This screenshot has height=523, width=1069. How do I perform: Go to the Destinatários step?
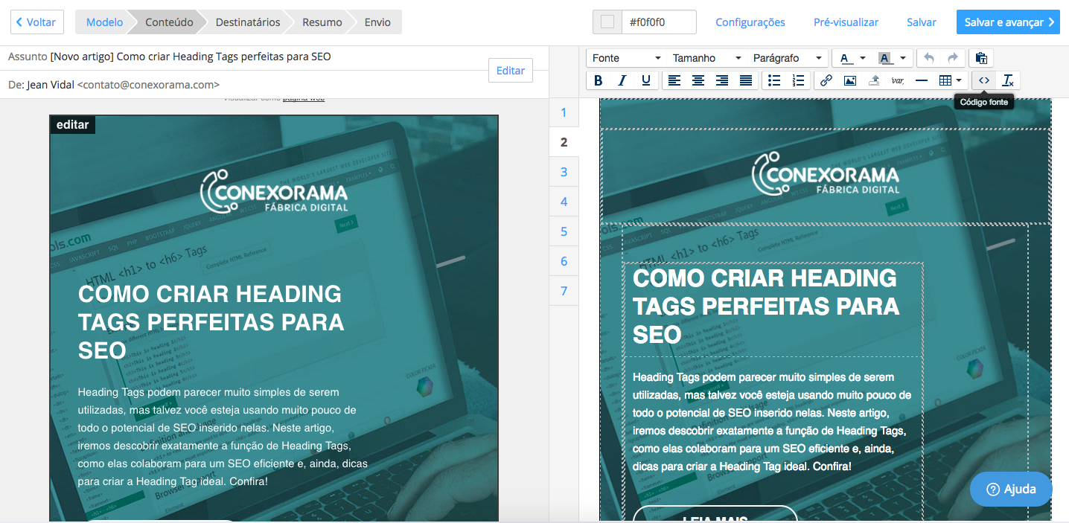click(247, 22)
